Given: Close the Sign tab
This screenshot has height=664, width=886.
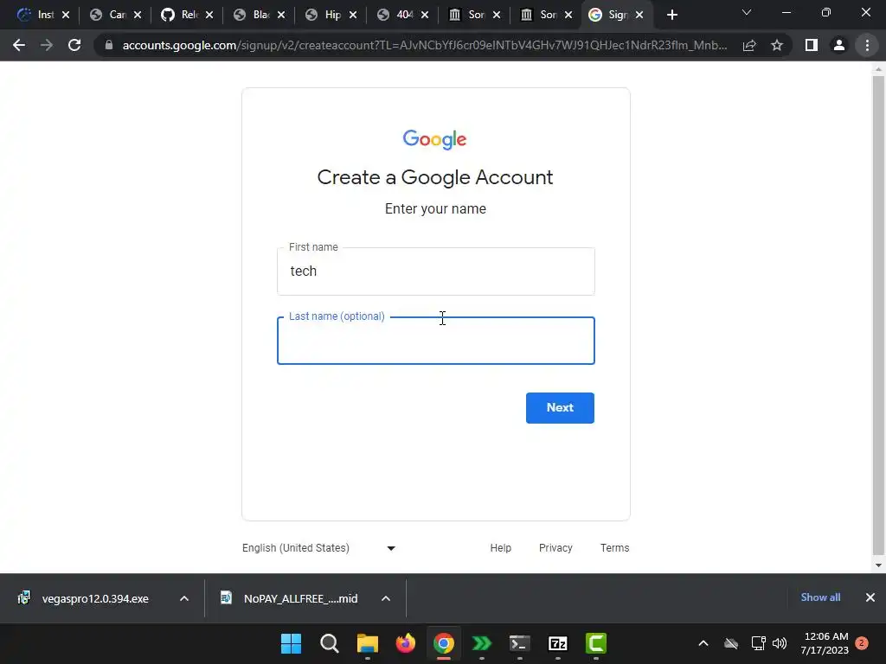Looking at the screenshot, I should click(639, 16).
